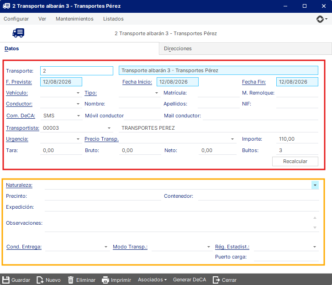The image size is (332, 285).
Task: Open the Ver menu
Action: click(42, 19)
